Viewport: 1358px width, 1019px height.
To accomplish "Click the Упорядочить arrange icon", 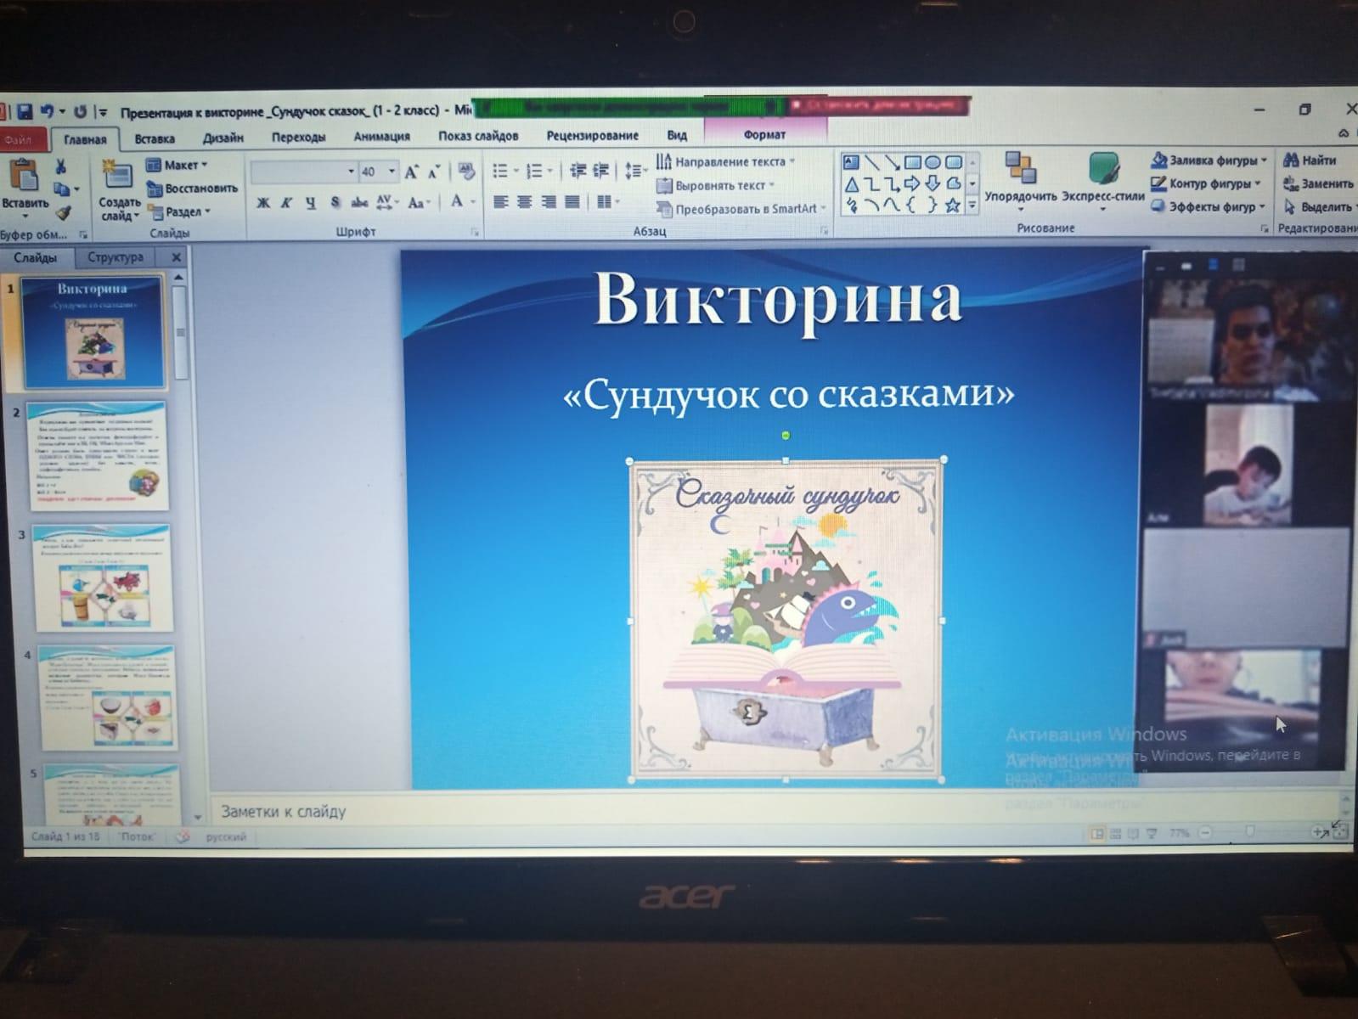I will tap(1020, 170).
